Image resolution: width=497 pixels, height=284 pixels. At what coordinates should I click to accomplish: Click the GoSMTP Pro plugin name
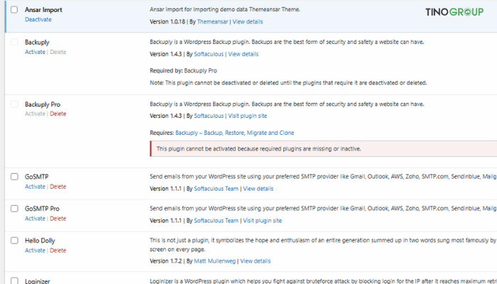pyautogui.click(x=42, y=209)
